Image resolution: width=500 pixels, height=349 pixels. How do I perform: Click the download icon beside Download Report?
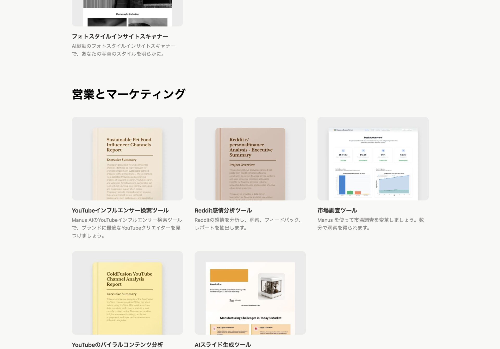(x=403, y=130)
